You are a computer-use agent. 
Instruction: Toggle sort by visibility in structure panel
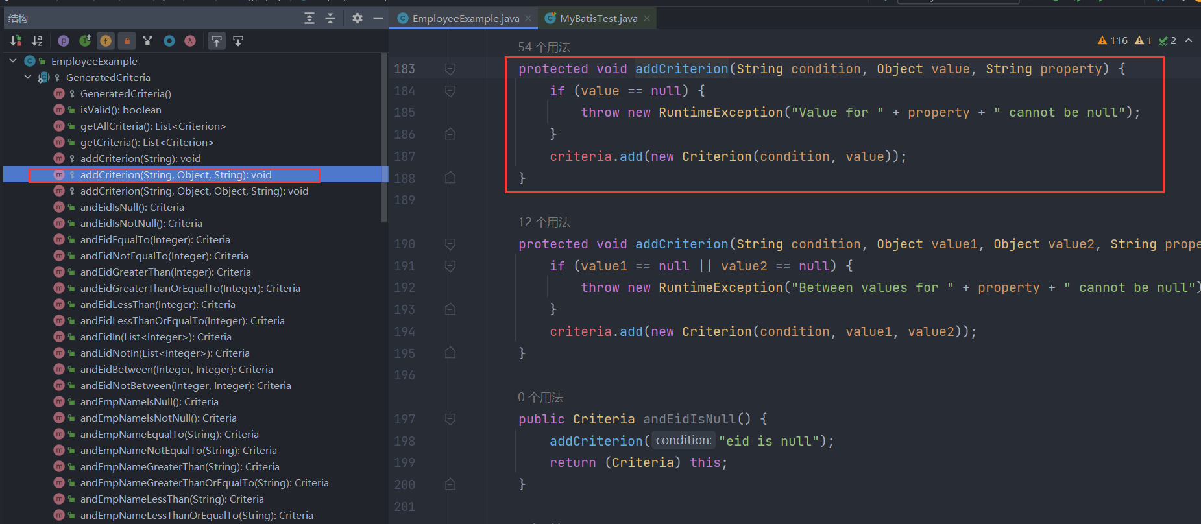[x=16, y=41]
